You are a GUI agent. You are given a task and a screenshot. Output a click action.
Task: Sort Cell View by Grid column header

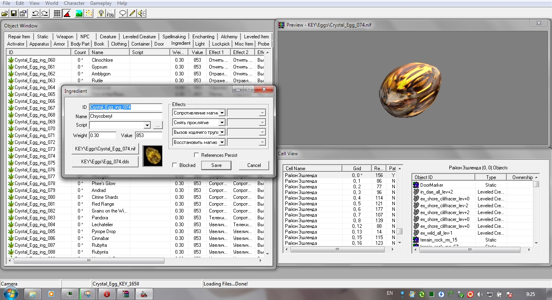click(357, 169)
